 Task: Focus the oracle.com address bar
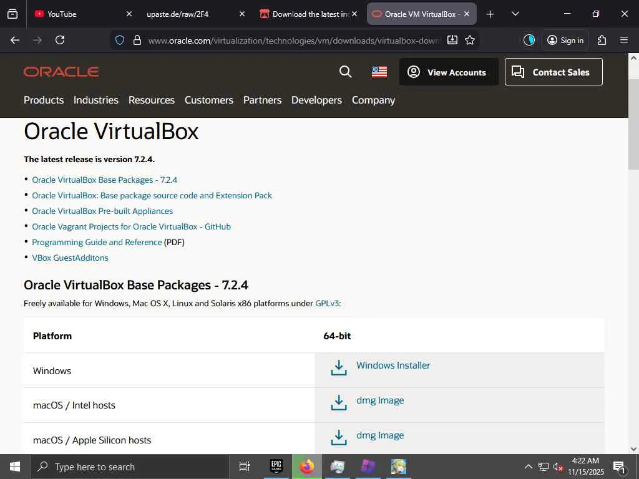[x=293, y=41]
